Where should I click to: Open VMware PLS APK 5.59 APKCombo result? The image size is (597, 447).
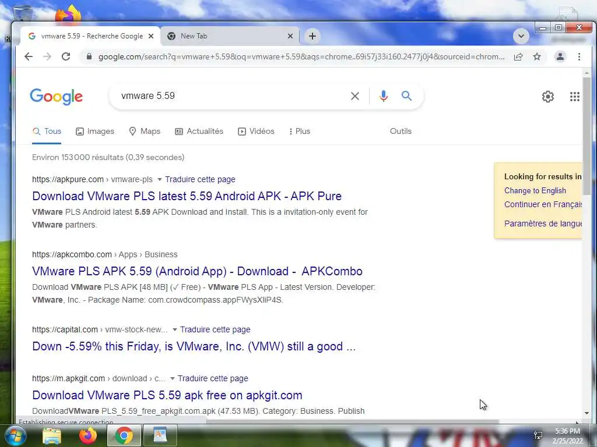[197, 271]
